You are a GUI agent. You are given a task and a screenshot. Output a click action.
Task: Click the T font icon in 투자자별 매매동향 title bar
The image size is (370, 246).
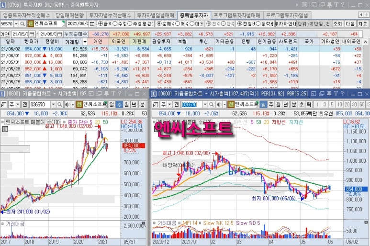[336, 5]
